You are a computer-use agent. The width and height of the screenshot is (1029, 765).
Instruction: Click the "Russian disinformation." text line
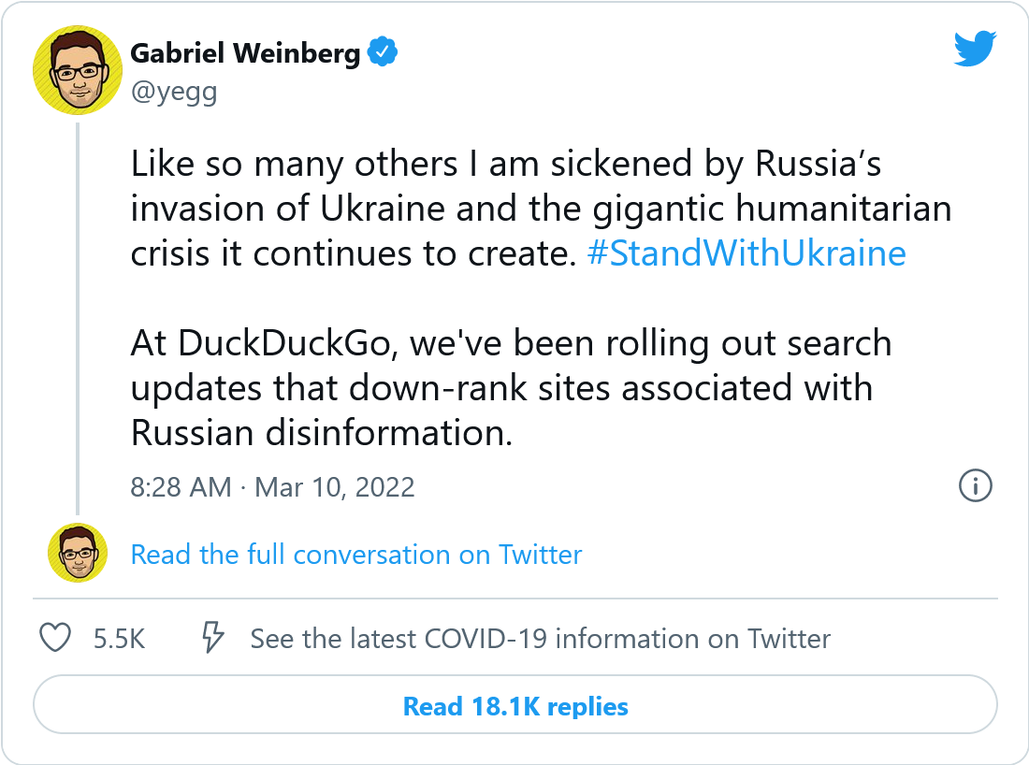coord(322,433)
